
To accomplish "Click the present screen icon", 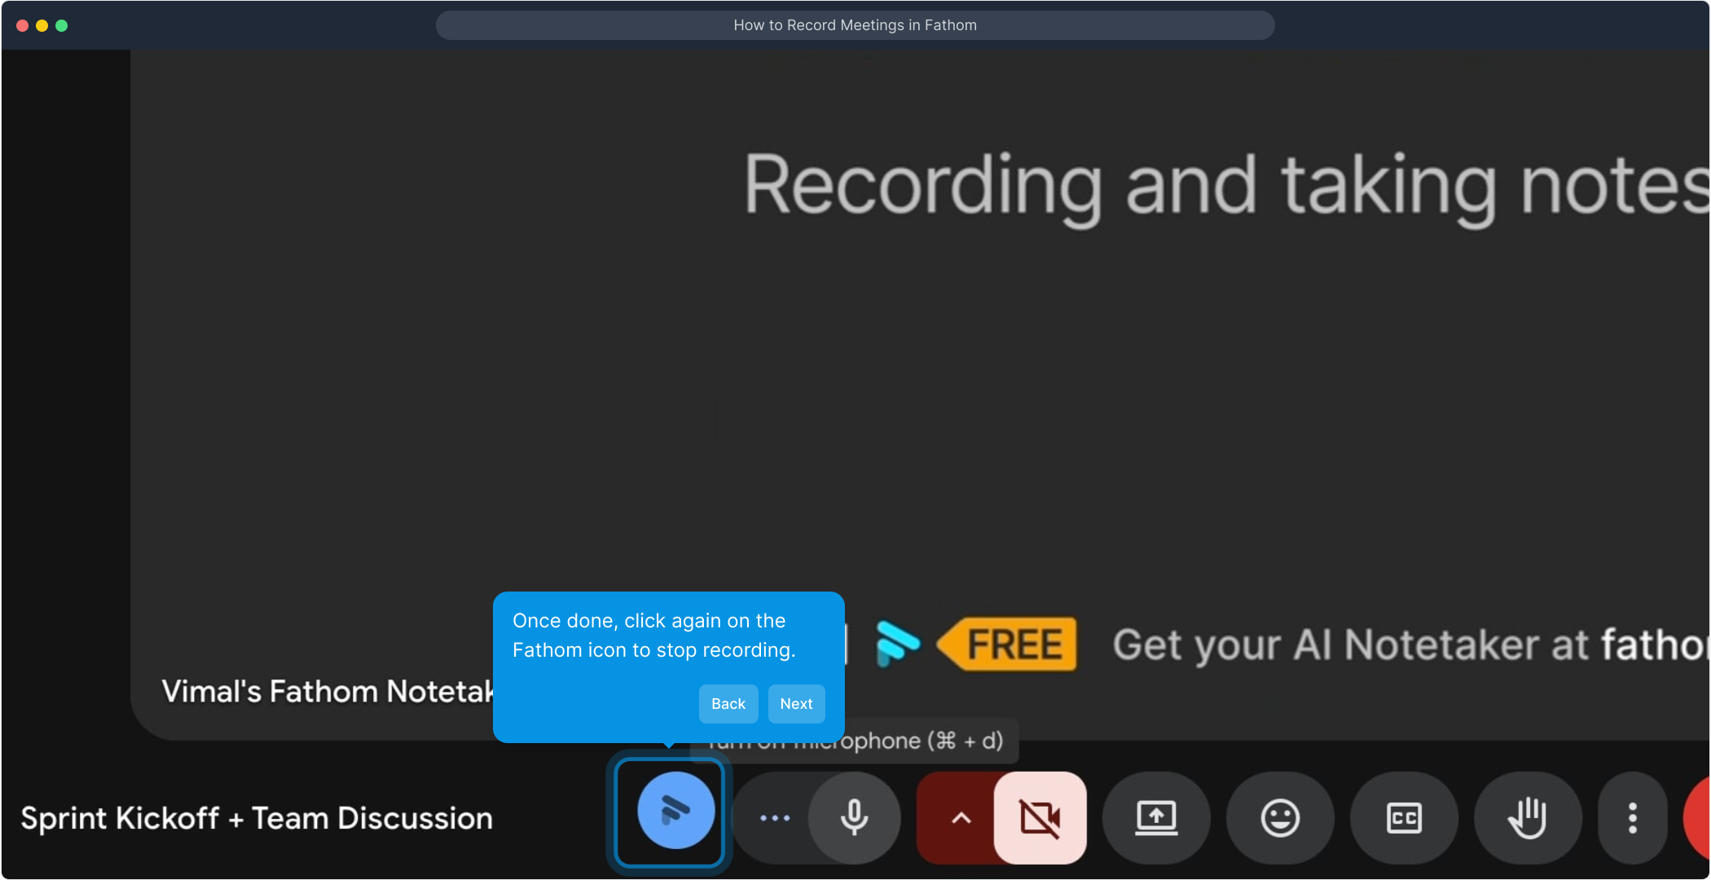I will (x=1156, y=818).
